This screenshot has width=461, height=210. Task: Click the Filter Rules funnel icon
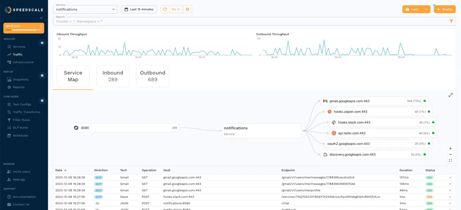click(x=9, y=120)
